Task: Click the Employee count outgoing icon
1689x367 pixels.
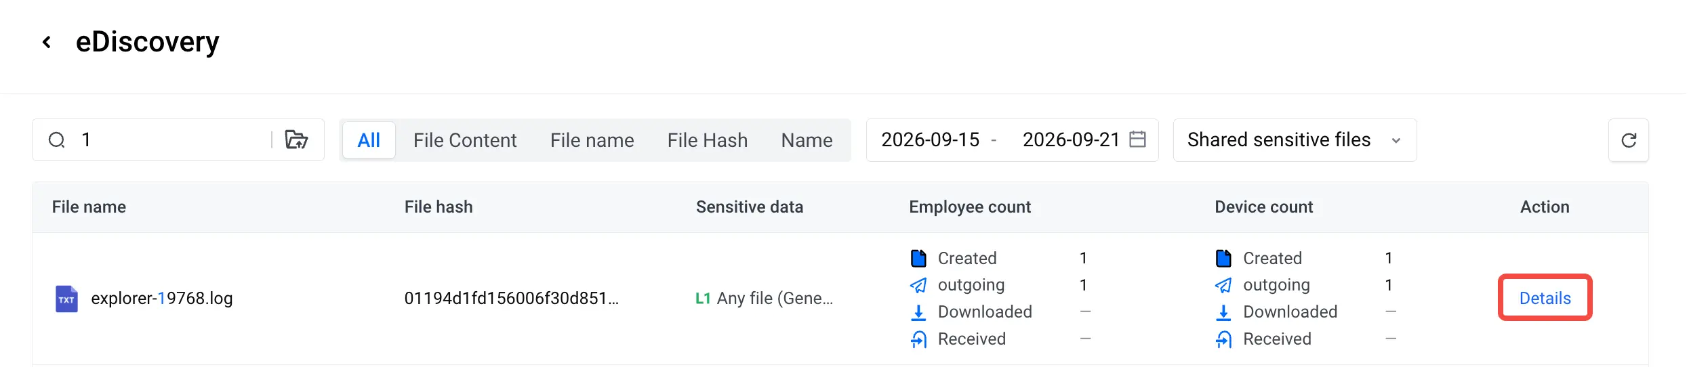Action: click(x=918, y=285)
